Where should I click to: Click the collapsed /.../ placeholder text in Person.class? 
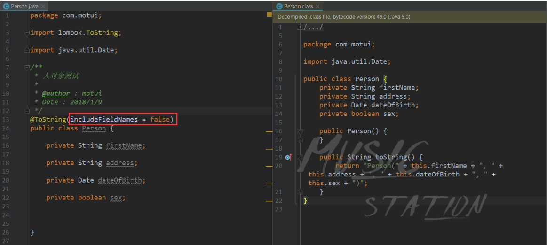313,27
